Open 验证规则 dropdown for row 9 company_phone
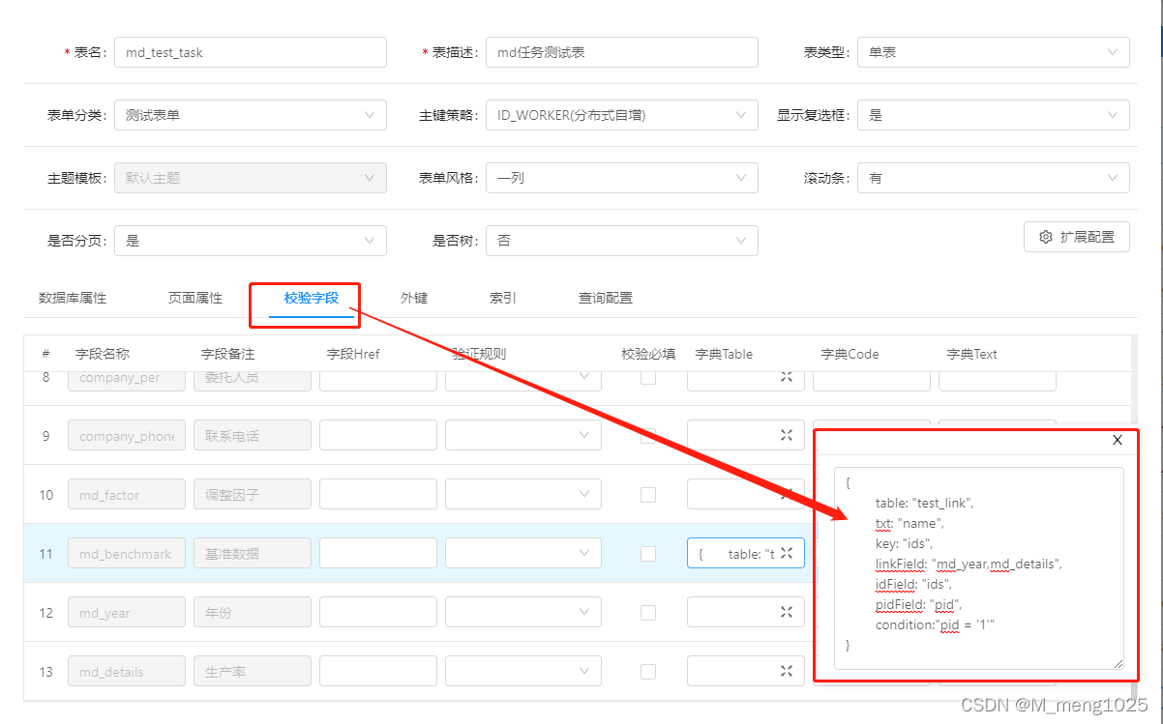Image resolution: width=1163 pixels, height=724 pixels. point(523,436)
